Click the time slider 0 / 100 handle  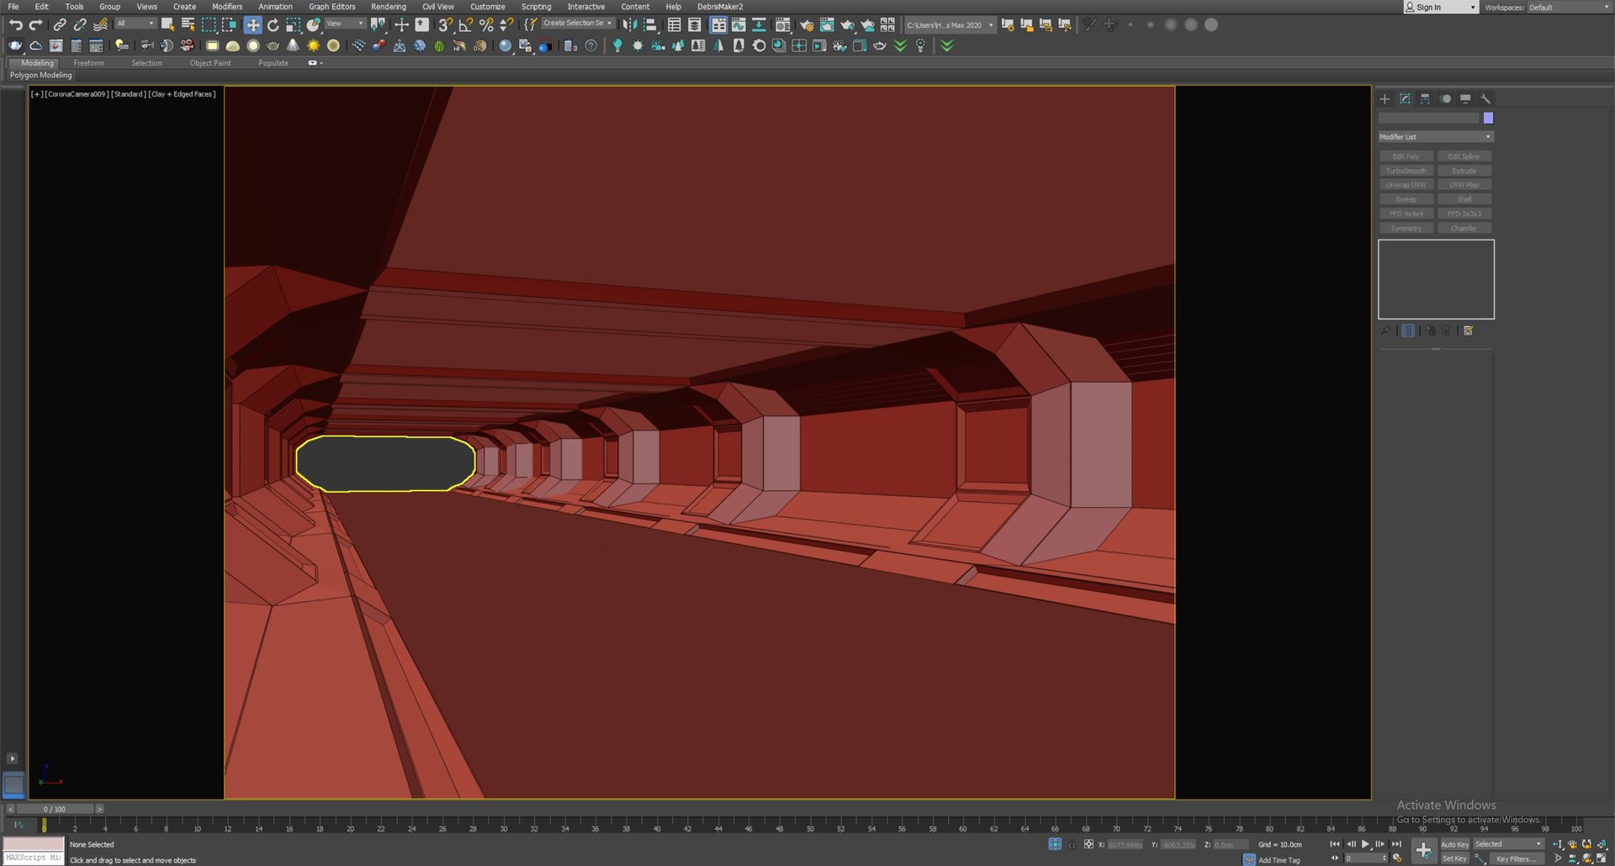point(55,809)
